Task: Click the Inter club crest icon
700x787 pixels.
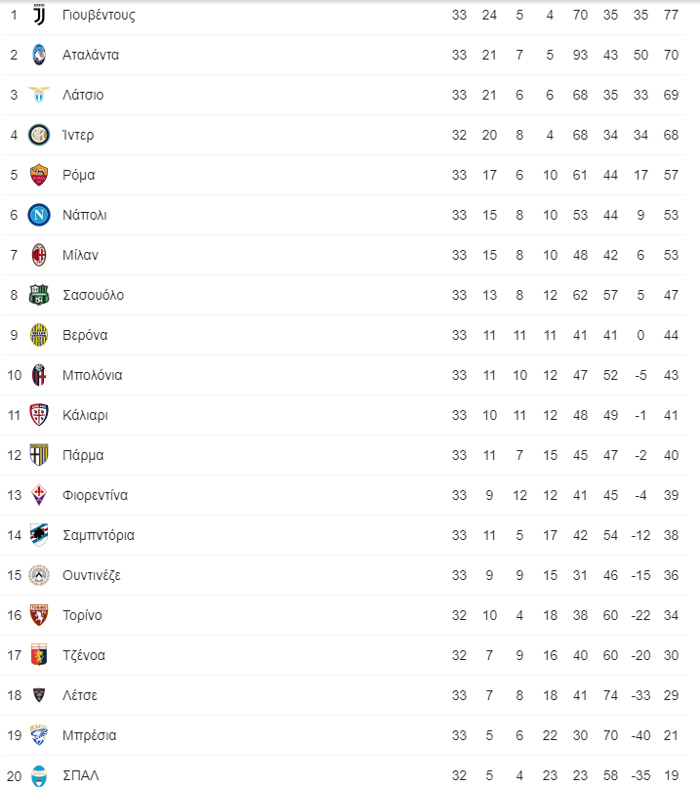Action: 39,135
